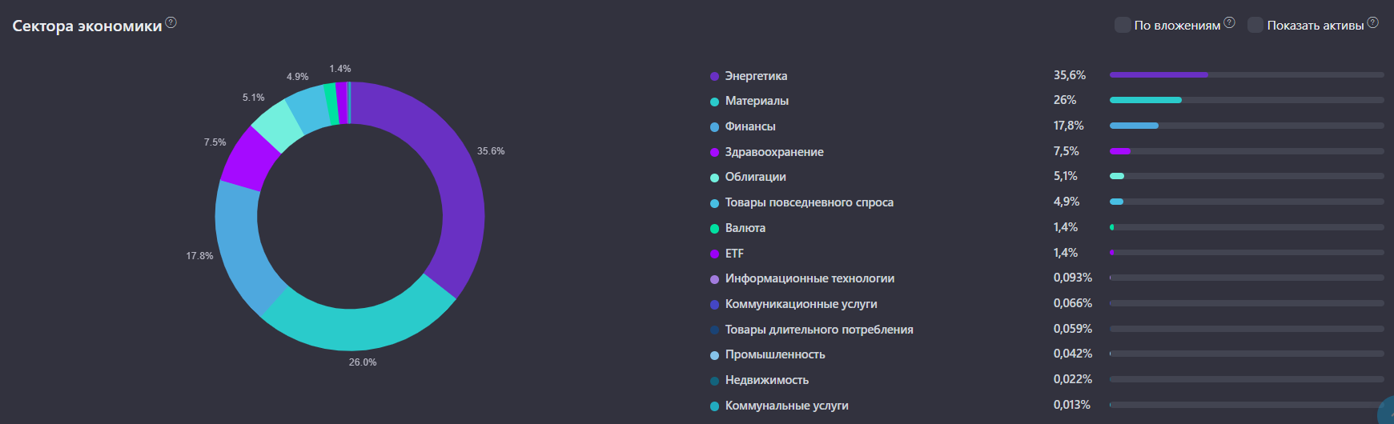The width and height of the screenshot is (1394, 424).
Task: Enable the По вложениям checkbox
Action: click(x=1123, y=25)
